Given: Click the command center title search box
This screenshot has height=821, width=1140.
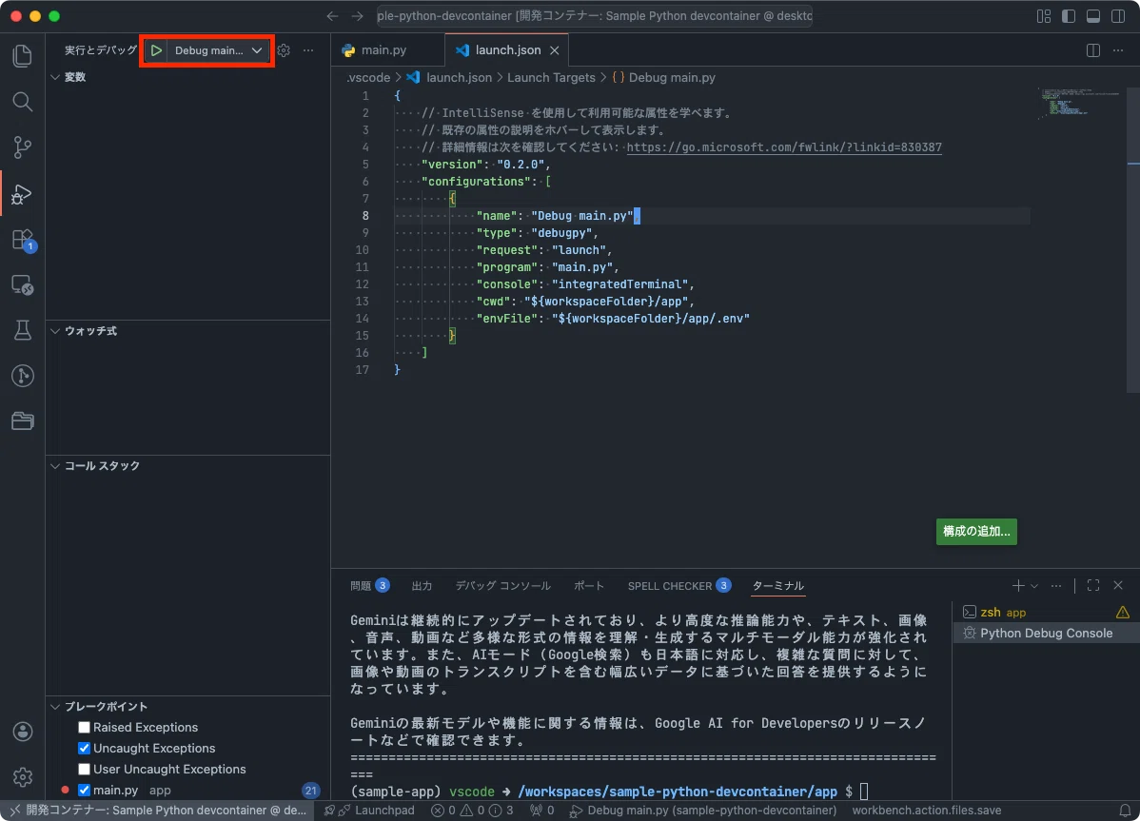Looking at the screenshot, I should click(x=594, y=16).
